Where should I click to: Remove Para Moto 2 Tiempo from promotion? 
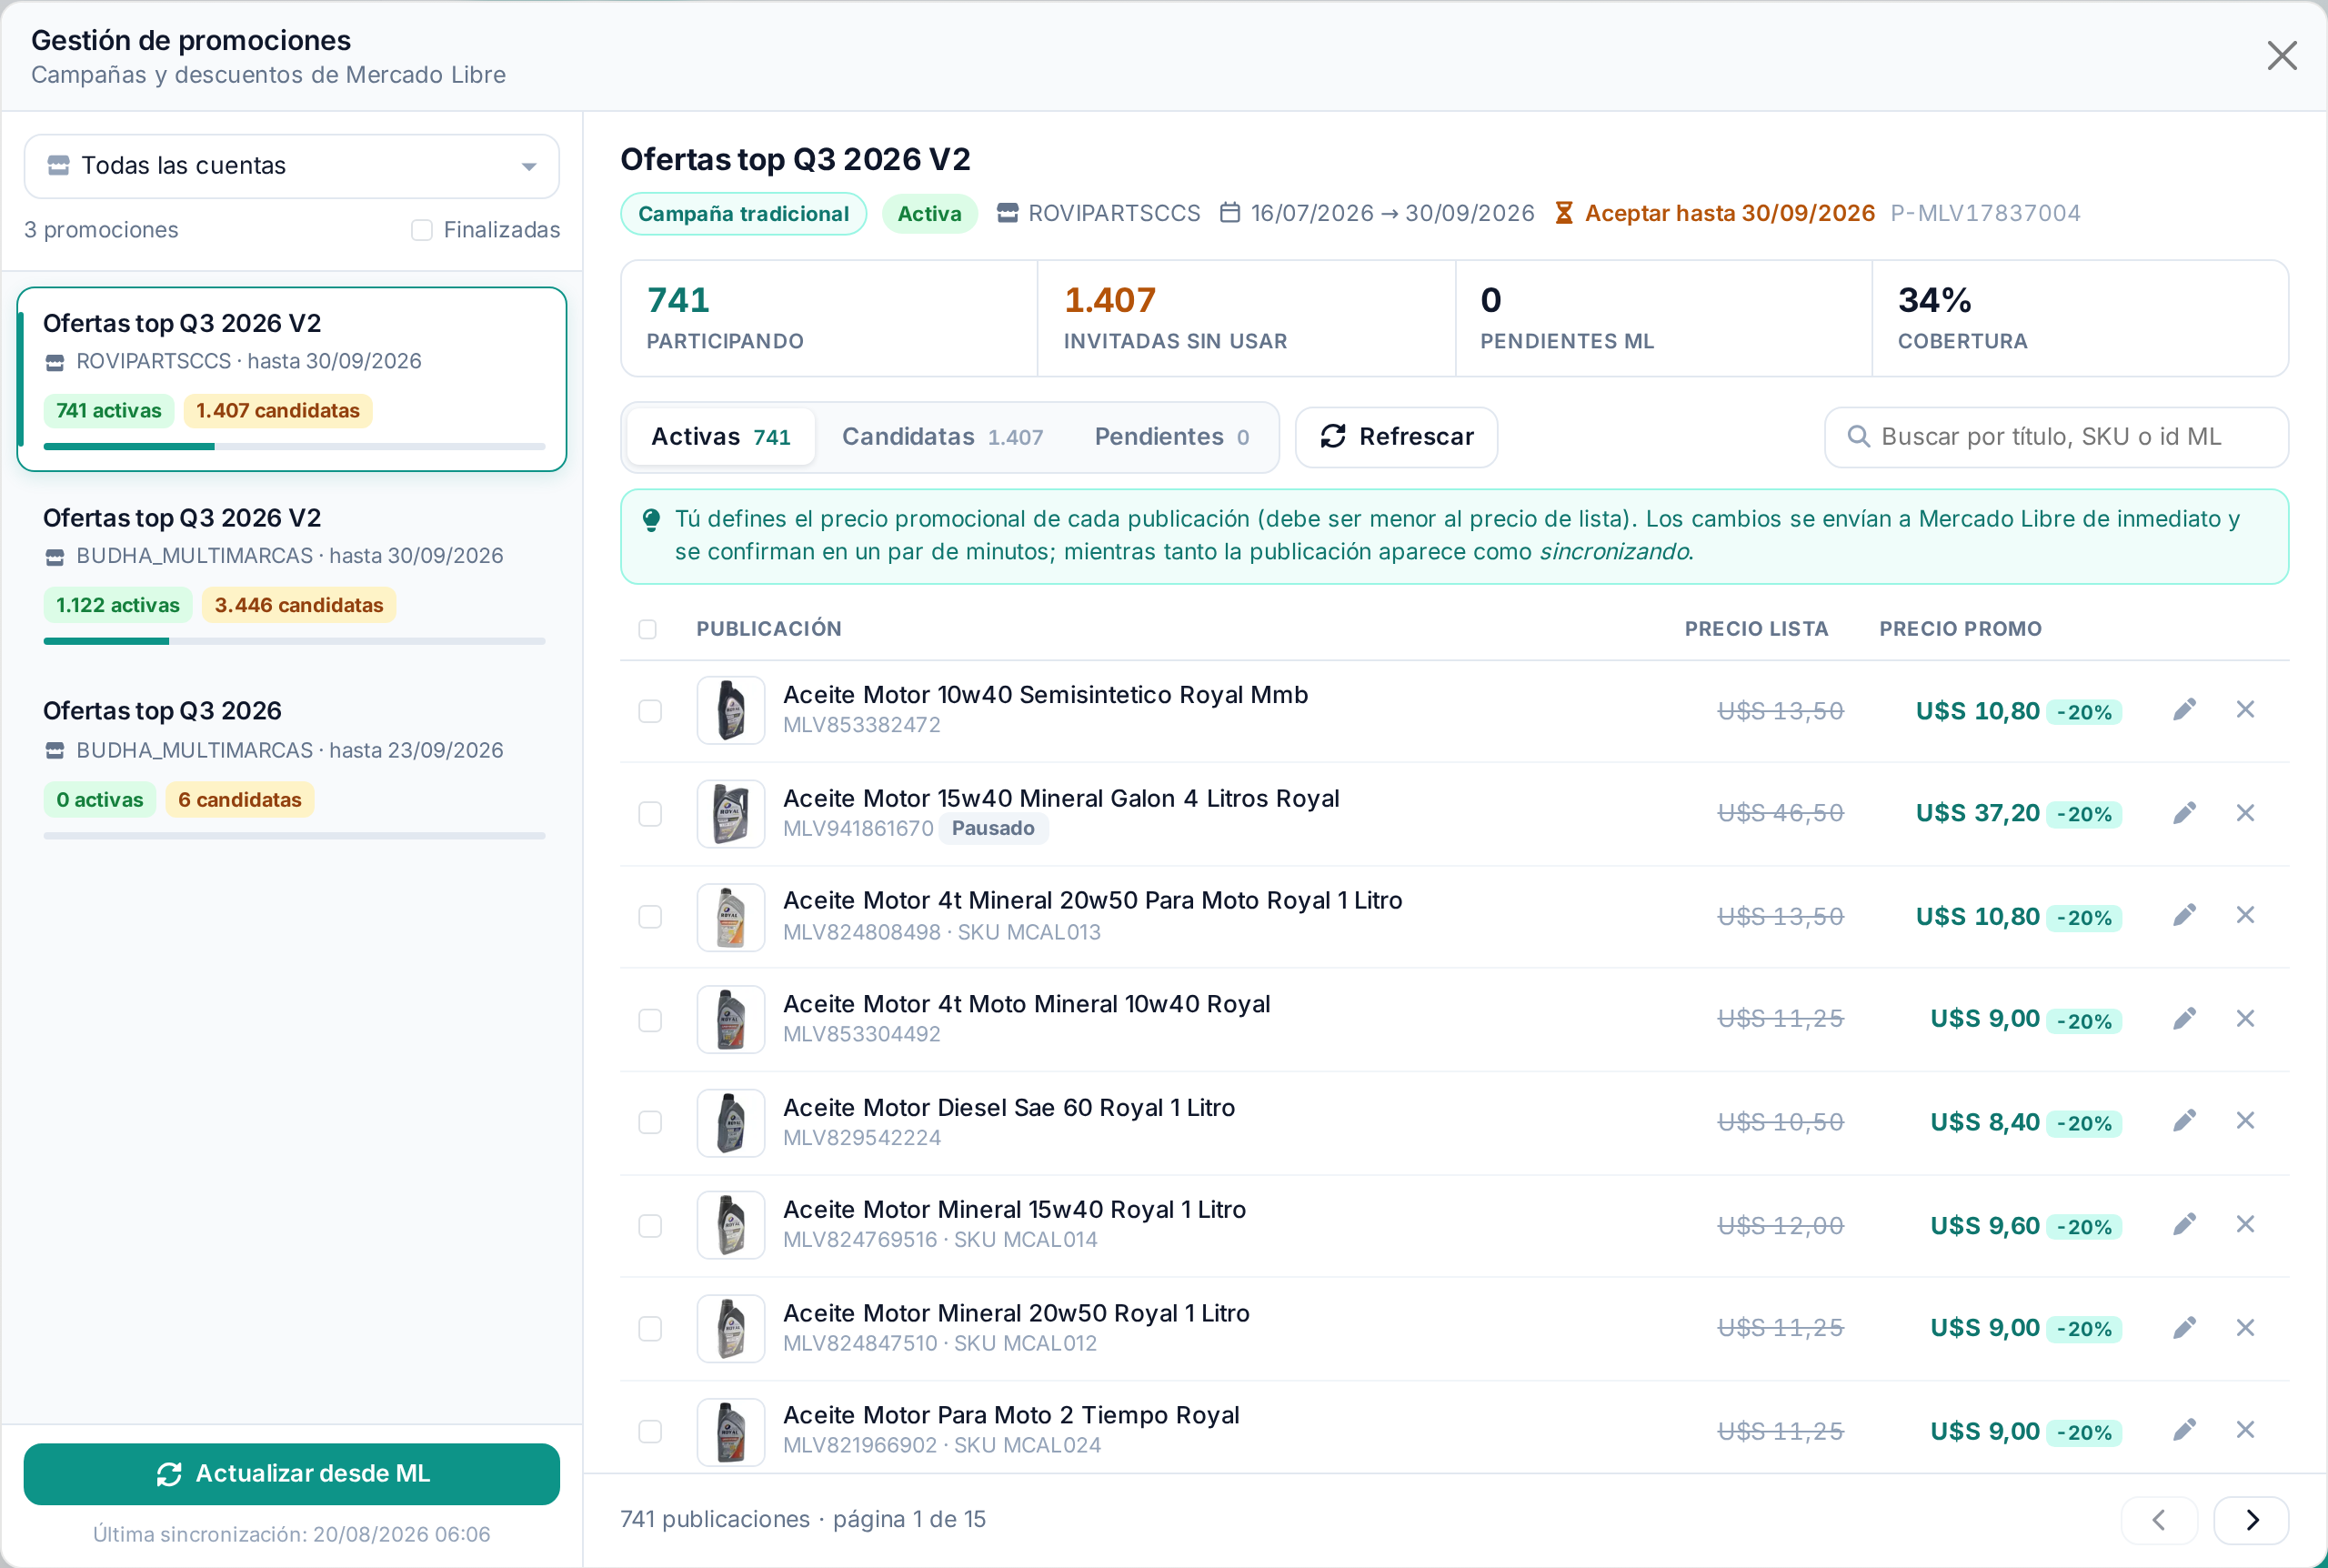2245,1430
